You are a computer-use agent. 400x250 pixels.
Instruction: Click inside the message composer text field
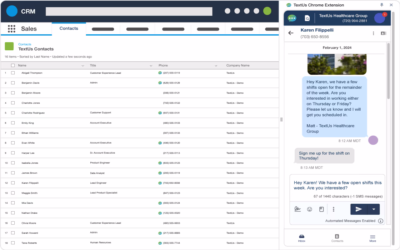337,185
